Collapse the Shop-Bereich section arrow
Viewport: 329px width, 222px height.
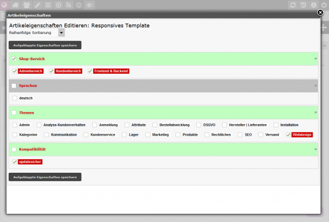pyautogui.click(x=315, y=59)
